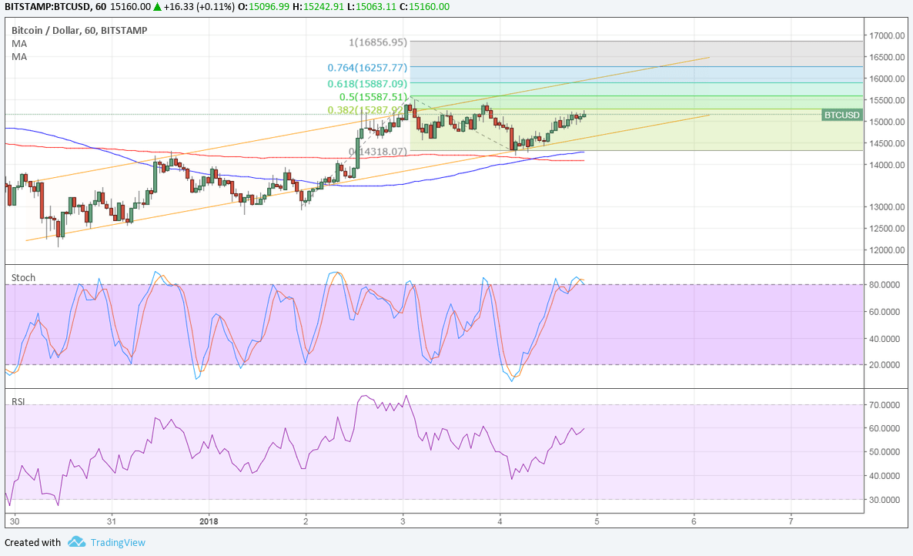Select the RSI indicator label
The width and height of the screenshot is (913, 556).
pos(18,401)
